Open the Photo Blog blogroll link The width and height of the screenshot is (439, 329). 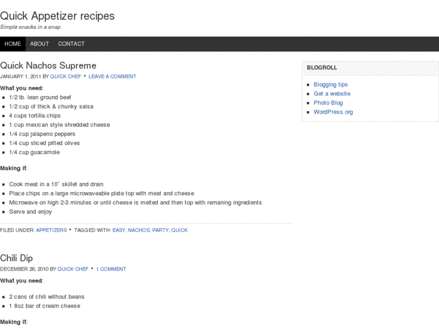pos(328,103)
